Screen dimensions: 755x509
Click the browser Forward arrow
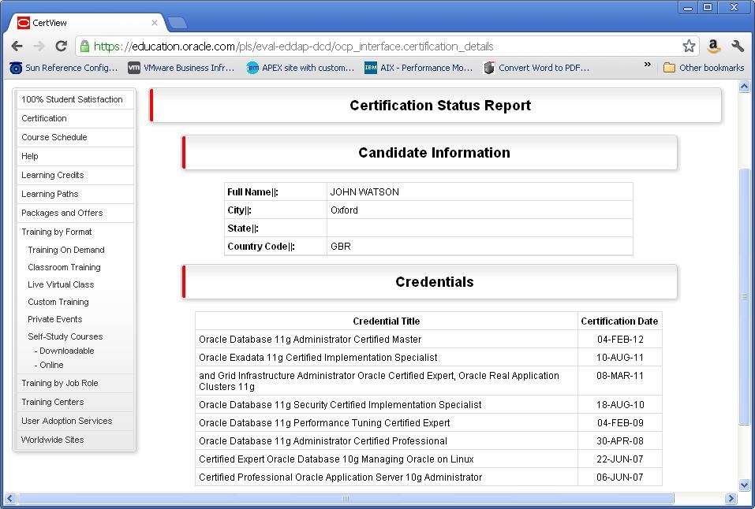[39, 46]
